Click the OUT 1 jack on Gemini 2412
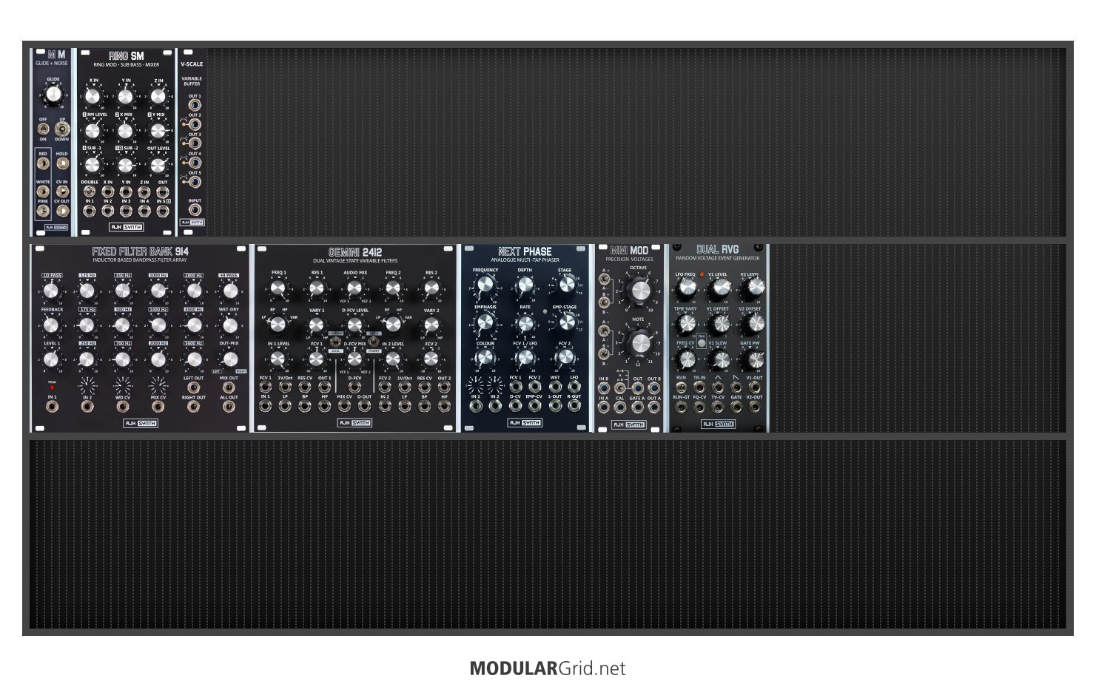Viewport: 1096px width, 684px height. 324,387
